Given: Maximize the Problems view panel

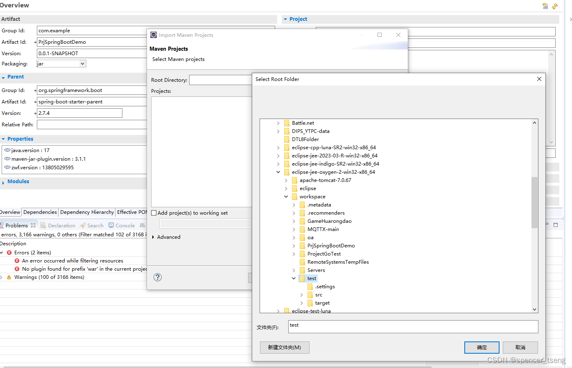Looking at the screenshot, I should pyautogui.click(x=556, y=224).
